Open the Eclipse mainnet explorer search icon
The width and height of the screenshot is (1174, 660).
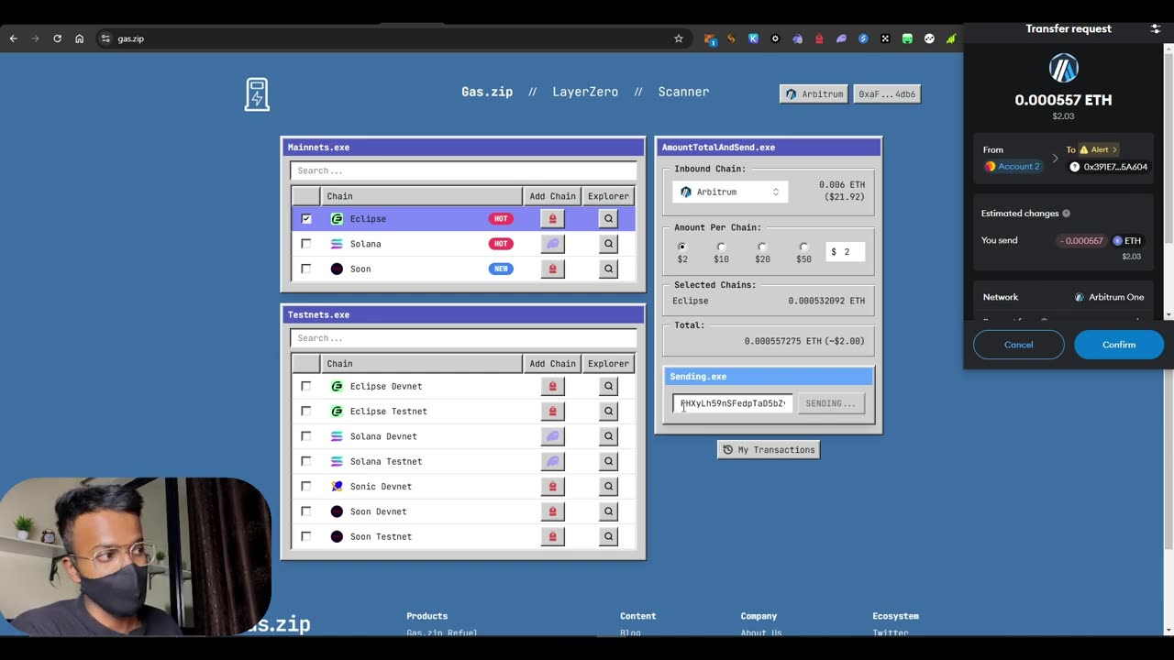click(x=608, y=219)
